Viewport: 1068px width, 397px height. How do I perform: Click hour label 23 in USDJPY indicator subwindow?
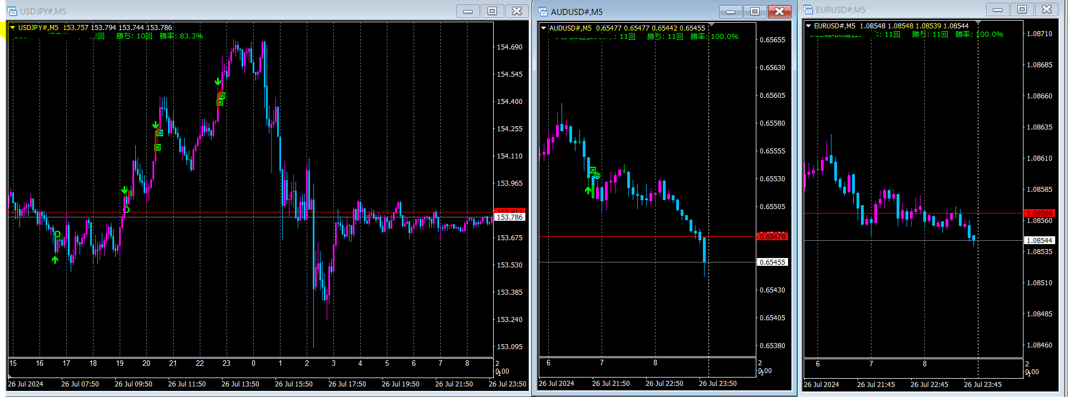pos(227,364)
